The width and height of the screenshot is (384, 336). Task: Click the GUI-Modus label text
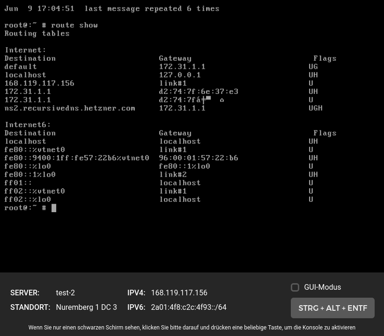point(322,287)
